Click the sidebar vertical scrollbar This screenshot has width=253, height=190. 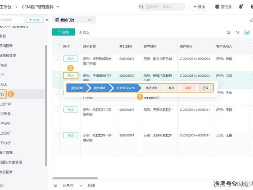pyautogui.click(x=46, y=105)
